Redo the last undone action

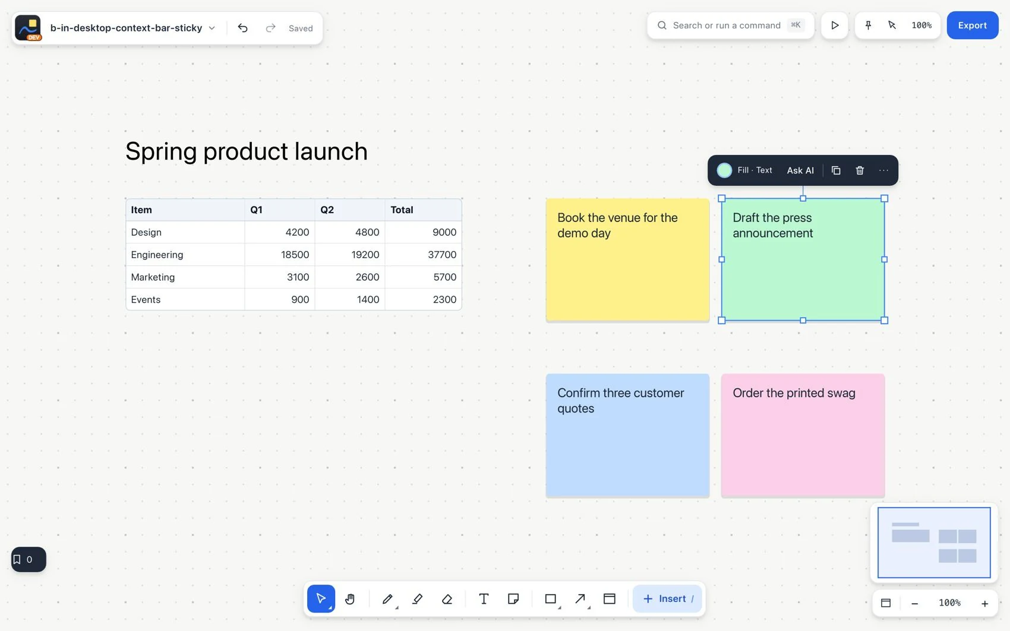tap(270, 28)
